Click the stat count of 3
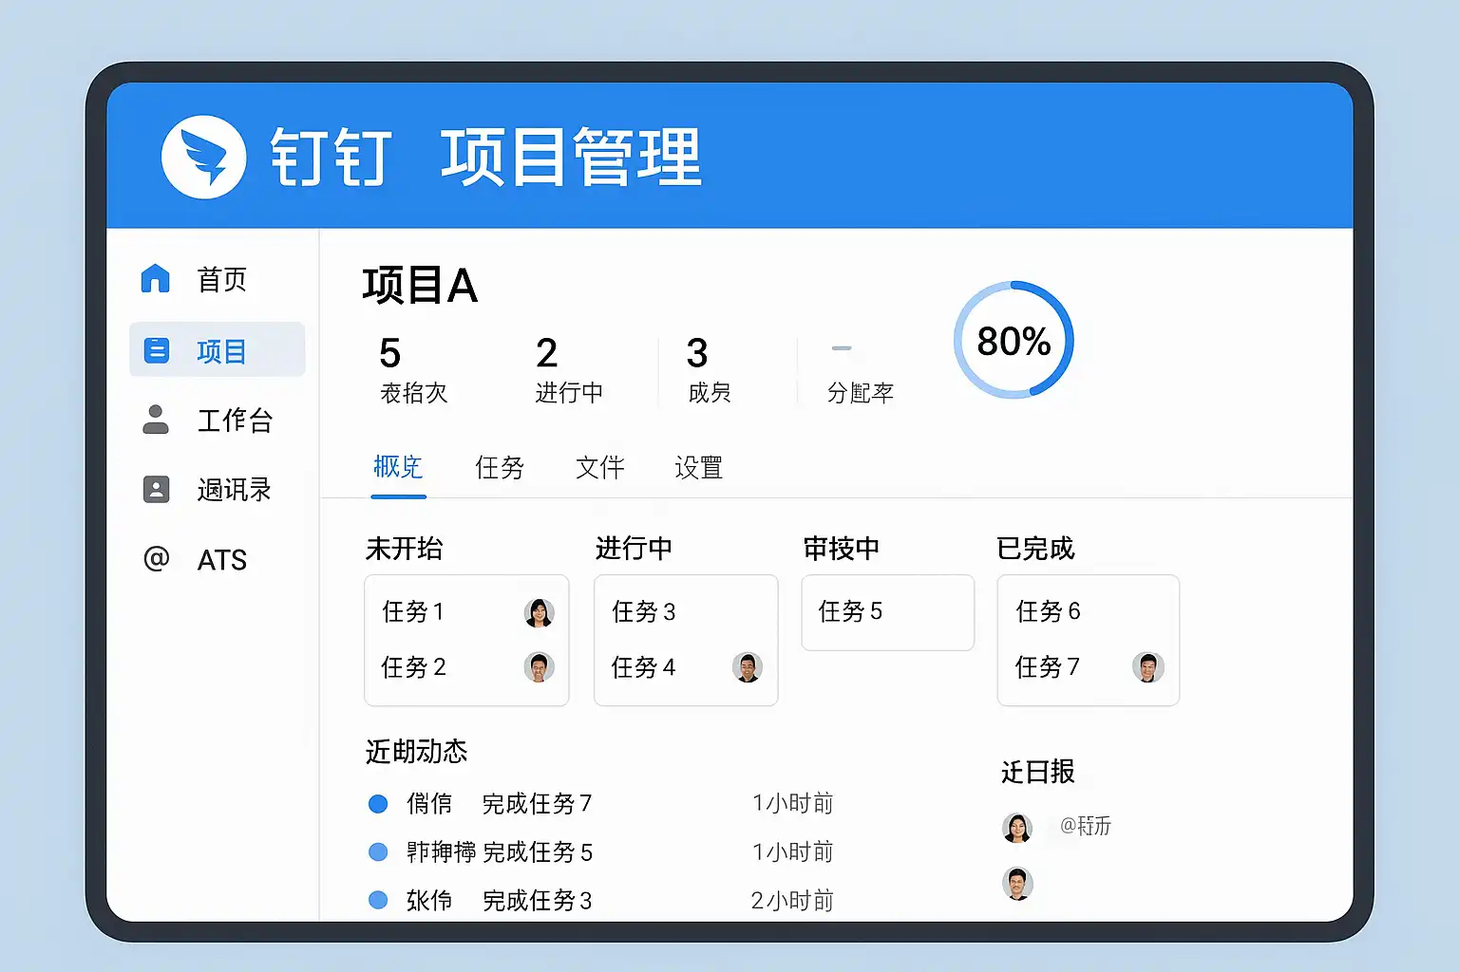This screenshot has height=972, width=1459. coord(697,353)
